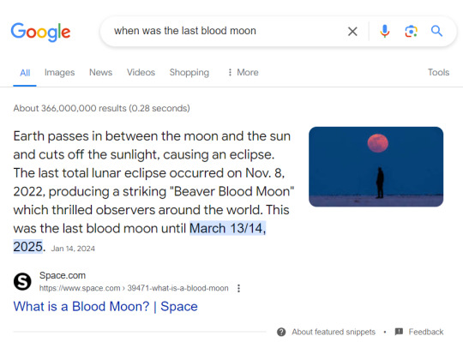
Task: Click the magnifying glass search icon
Action: pos(436,31)
